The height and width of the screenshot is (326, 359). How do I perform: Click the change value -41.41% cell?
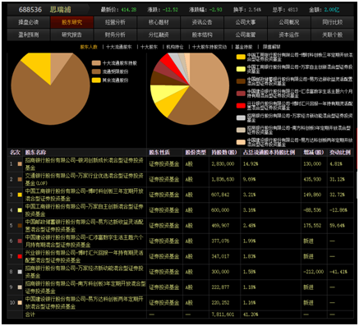338,272
